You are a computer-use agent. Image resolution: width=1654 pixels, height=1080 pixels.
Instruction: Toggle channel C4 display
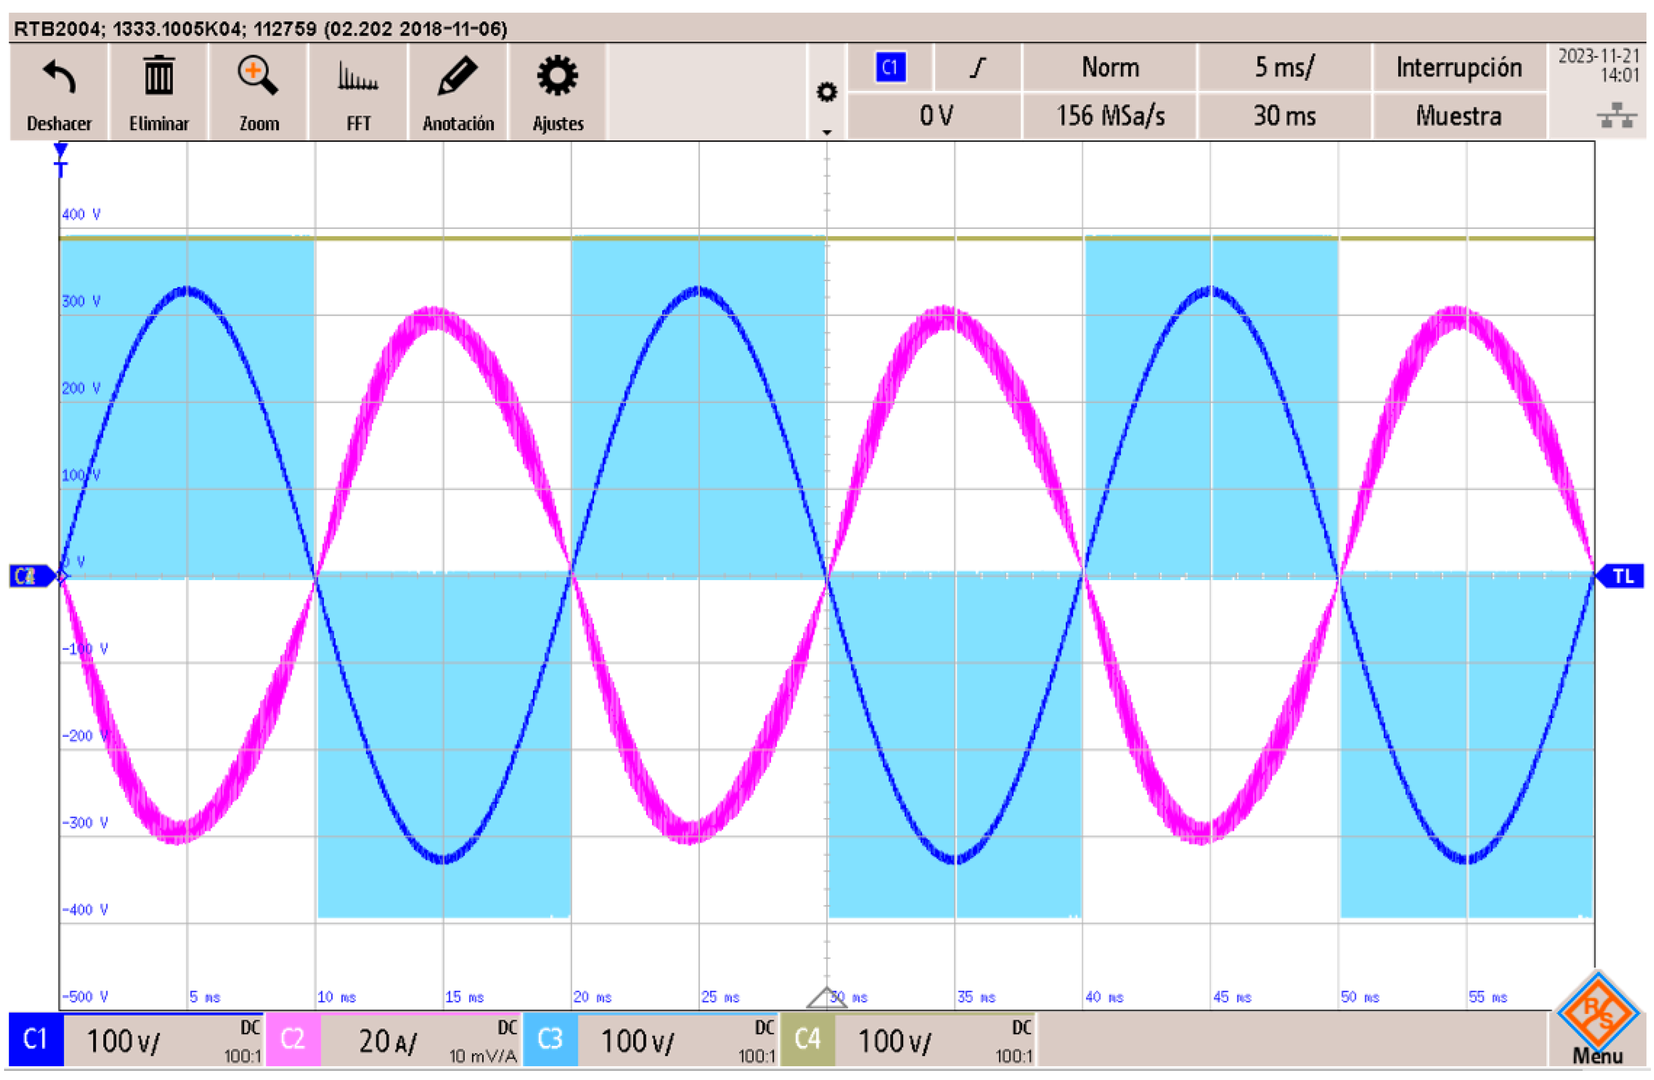(807, 1040)
